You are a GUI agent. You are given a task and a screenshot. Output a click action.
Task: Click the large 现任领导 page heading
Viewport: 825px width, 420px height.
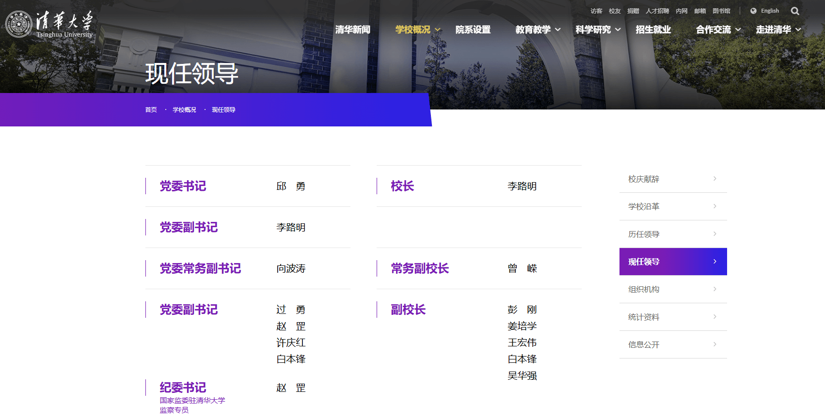(192, 74)
